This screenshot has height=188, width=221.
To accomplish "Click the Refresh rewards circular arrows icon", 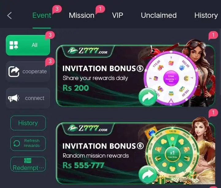I will 17,144.
